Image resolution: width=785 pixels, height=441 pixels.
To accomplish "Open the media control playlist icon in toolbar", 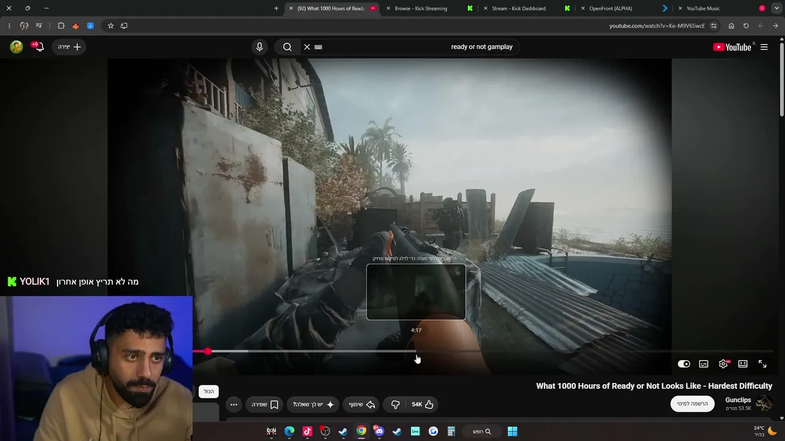I will [39, 26].
